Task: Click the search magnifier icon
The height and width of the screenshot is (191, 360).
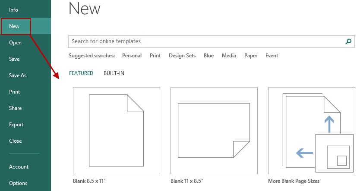Action: coord(348,41)
